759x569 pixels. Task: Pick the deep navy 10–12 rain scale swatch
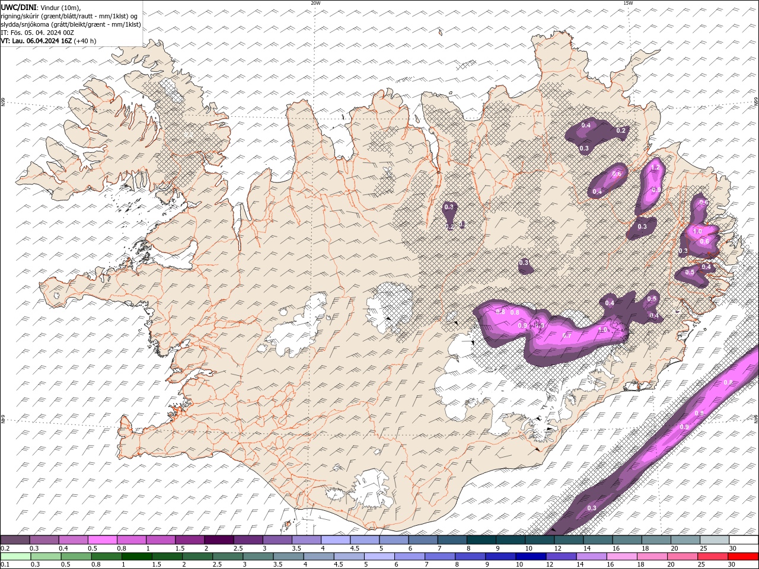[531, 557]
